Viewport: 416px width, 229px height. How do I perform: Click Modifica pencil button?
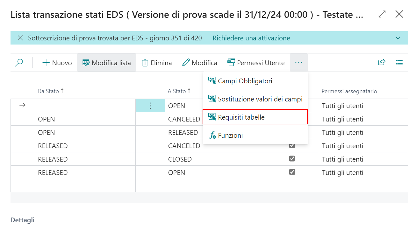point(200,63)
